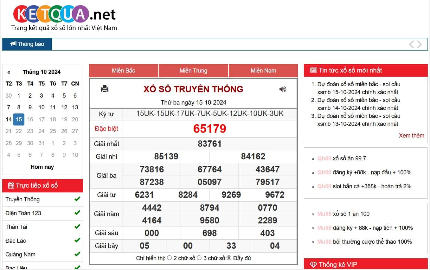The width and height of the screenshot is (430, 270).
Task: Open the xsmb 13-10-2024 prediction article
Action: (x=359, y=120)
